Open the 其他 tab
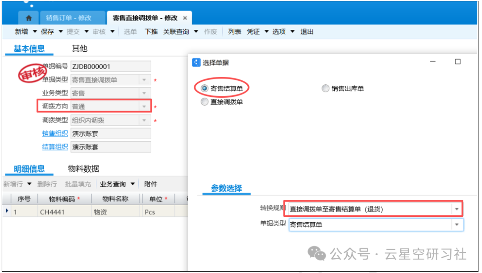Viewport: 482px width, 273px height. click(79, 49)
